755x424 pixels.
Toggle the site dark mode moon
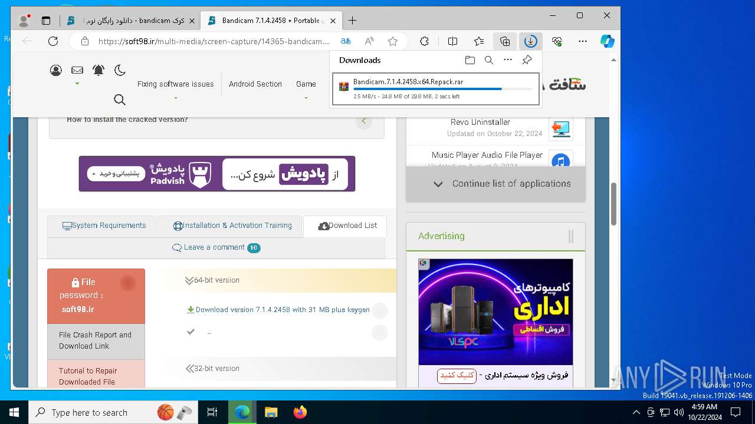[x=120, y=71]
